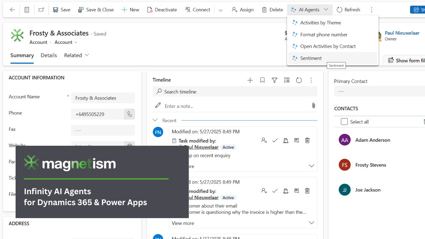Open record in a new window icon
This screenshot has width=425, height=239.
[x=41, y=10]
